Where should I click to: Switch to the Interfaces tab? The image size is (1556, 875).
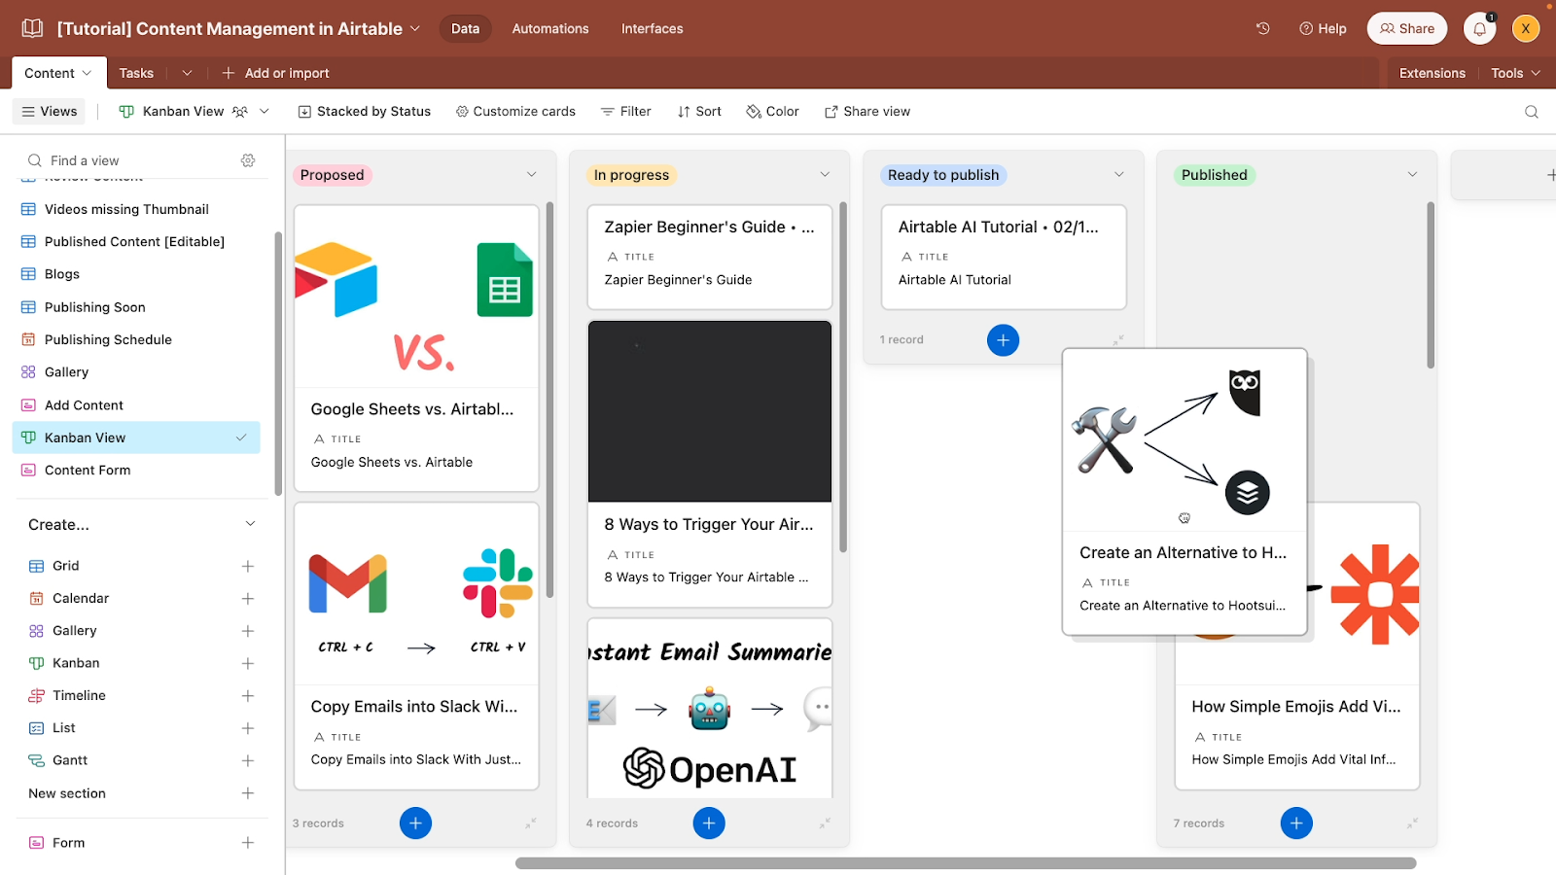[x=653, y=28]
